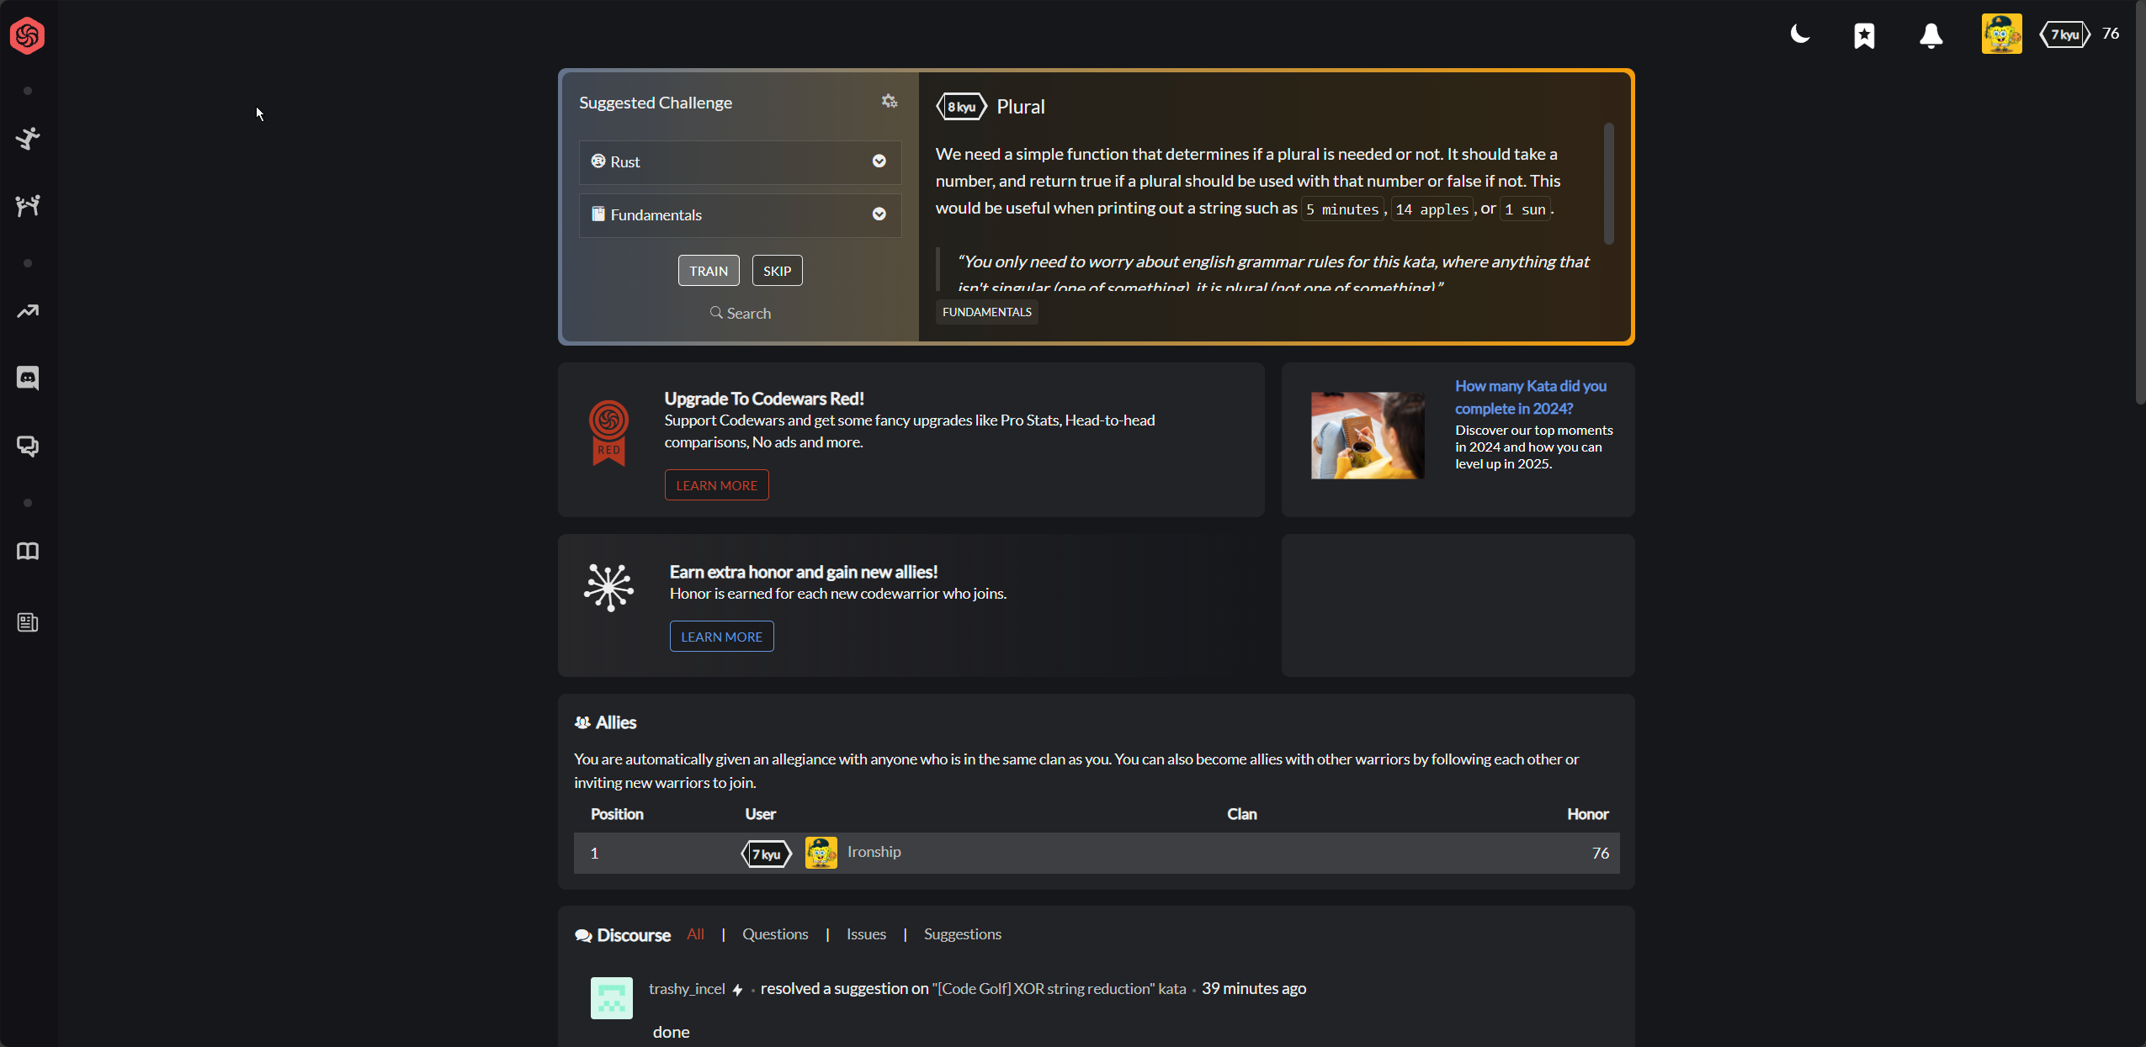This screenshot has height=1047, width=2146.
Task: Click the Search link under Train
Action: [741, 313]
